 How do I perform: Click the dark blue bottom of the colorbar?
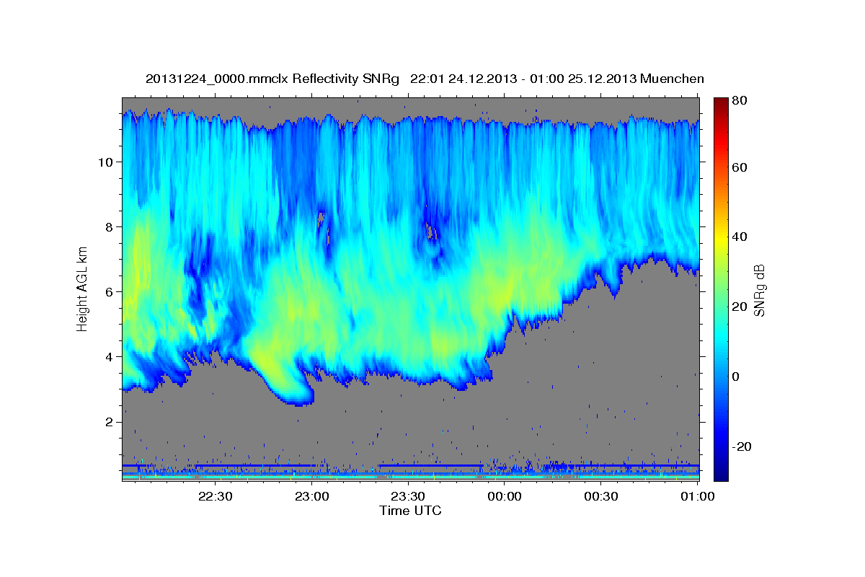[721, 472]
